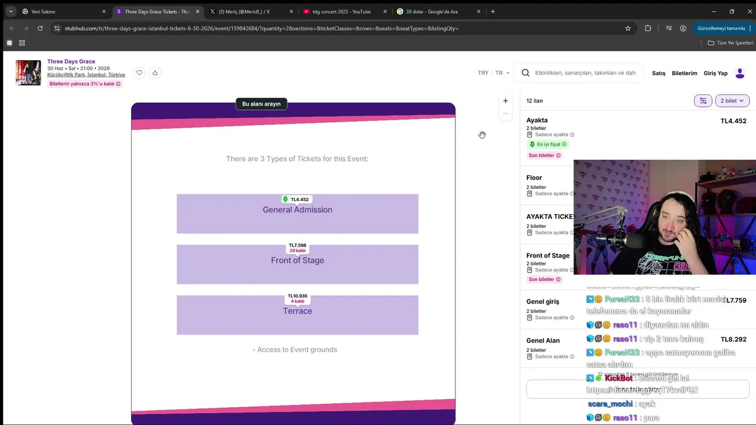Viewport: 756px width, 425px height.
Task: Switch to tdg concert 2023 YouTube tab
Action: pyautogui.click(x=345, y=11)
